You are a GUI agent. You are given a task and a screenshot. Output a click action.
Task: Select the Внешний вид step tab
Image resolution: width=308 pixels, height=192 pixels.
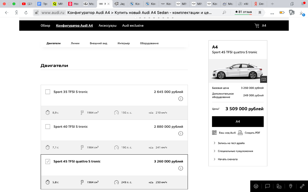click(x=99, y=43)
